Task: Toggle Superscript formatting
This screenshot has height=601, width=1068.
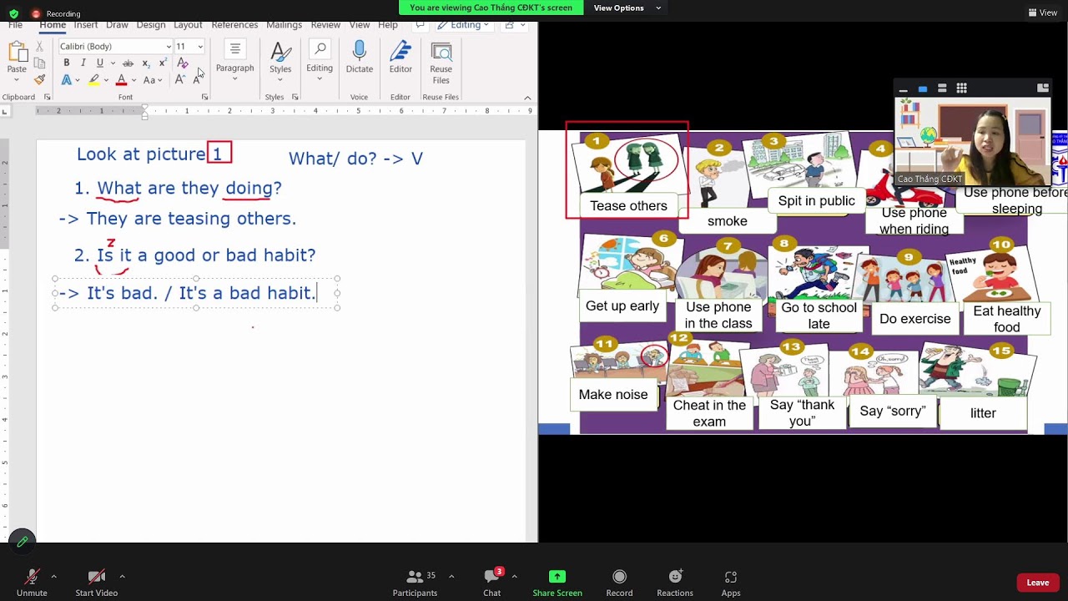Action: (163, 63)
